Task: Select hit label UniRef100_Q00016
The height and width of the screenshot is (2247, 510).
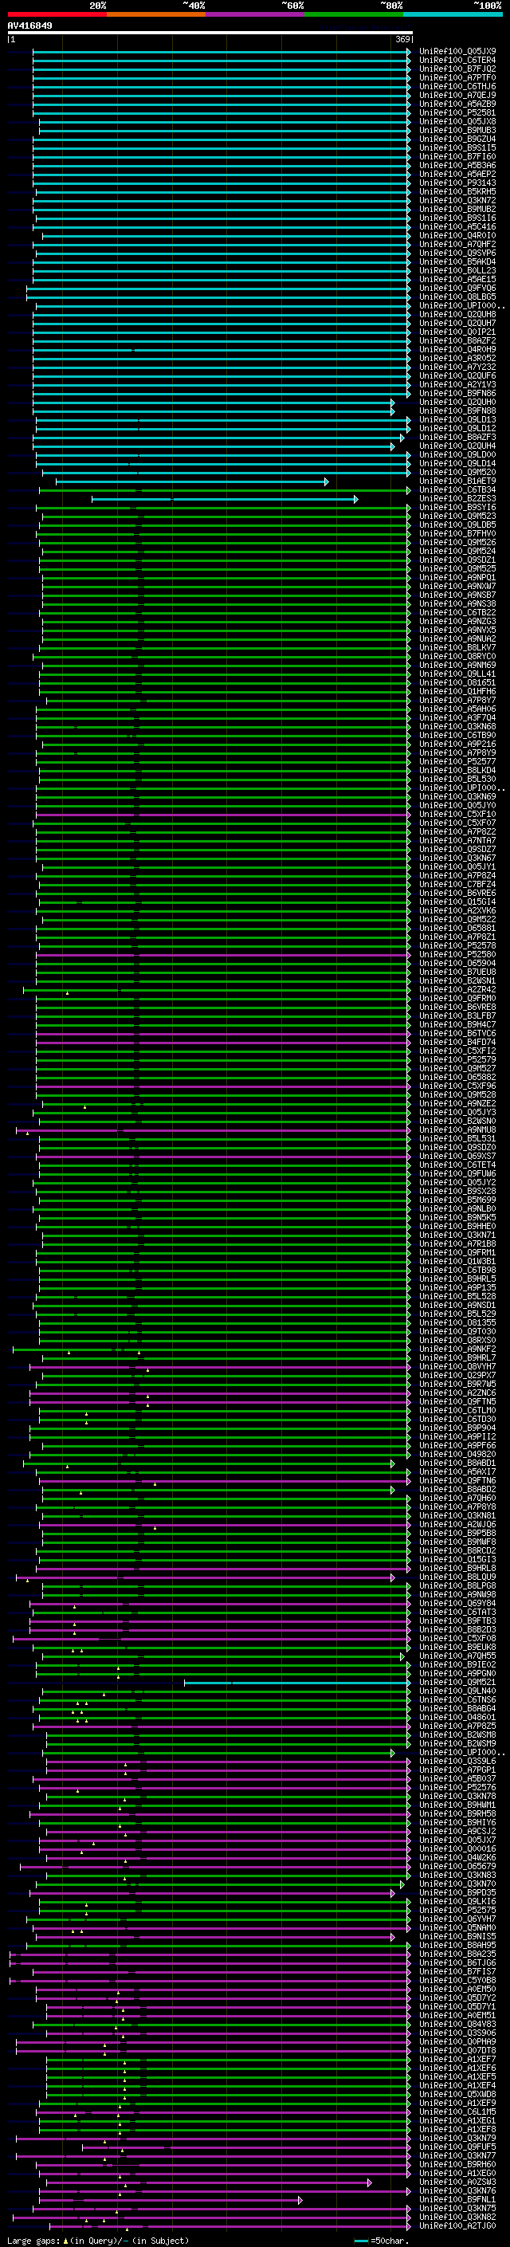Action: [x=457, y=1849]
